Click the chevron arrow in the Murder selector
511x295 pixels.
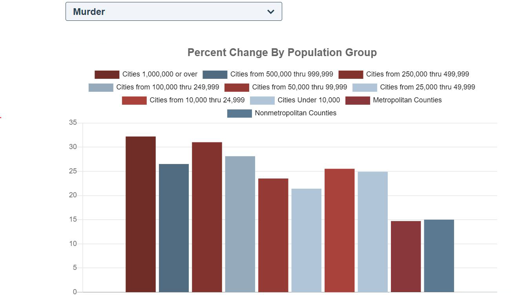pos(270,12)
